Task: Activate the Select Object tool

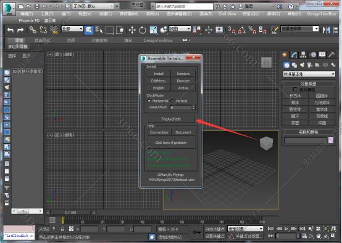Action: point(89,30)
